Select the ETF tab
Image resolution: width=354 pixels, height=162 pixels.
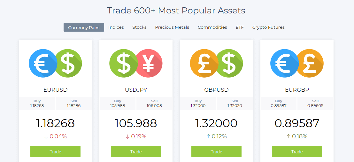point(240,27)
